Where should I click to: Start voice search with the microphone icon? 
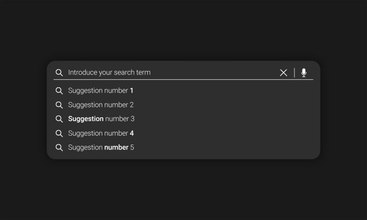coord(304,73)
